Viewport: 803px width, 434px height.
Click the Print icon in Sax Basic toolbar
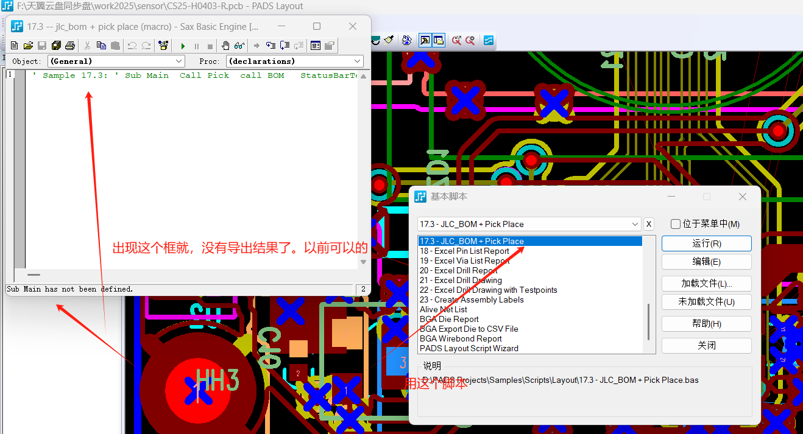70,46
